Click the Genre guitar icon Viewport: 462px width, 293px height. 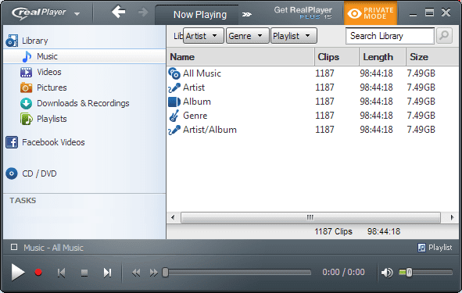click(174, 116)
